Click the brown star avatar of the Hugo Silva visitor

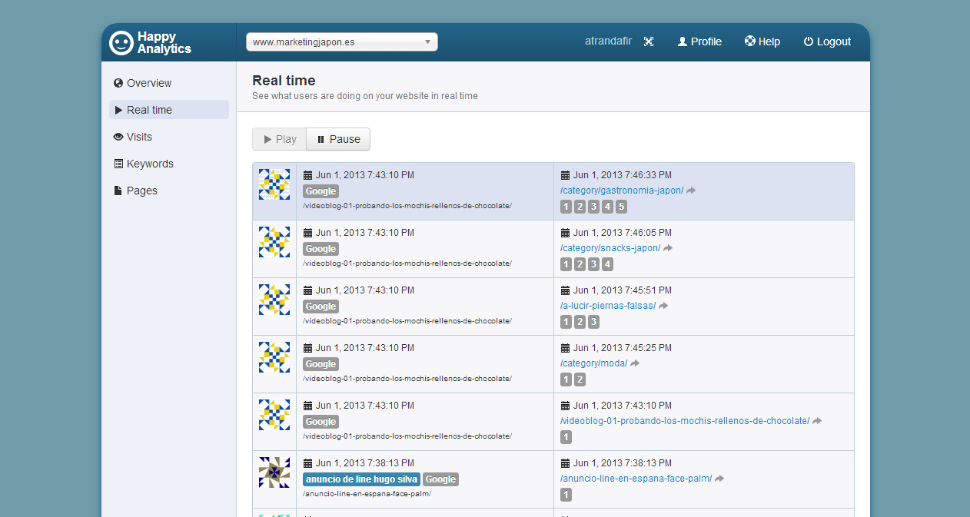click(274, 472)
